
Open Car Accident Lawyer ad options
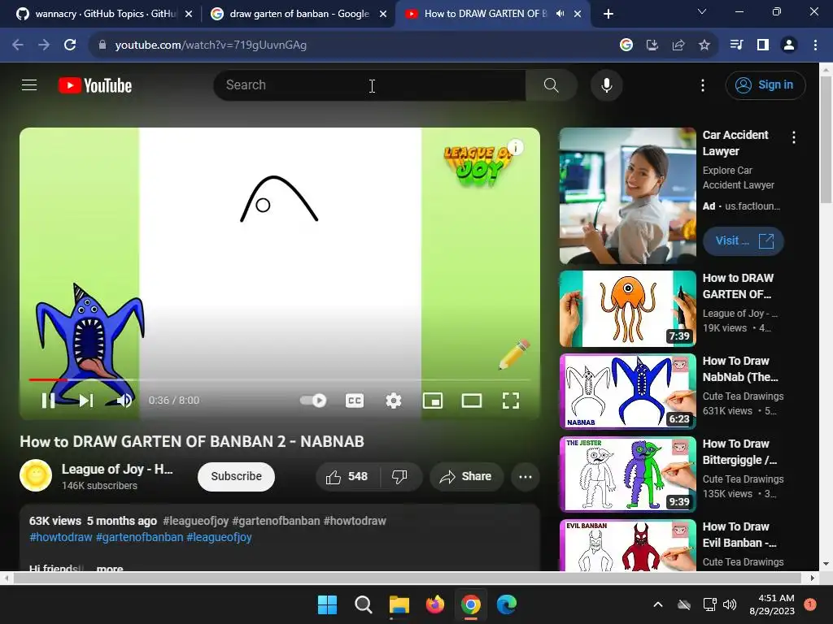[794, 137]
